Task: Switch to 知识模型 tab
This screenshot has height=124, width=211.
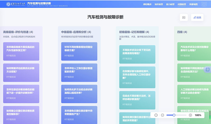Action: (x=159, y=4)
